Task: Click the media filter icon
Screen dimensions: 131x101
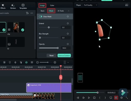Action: [x=27, y=13]
